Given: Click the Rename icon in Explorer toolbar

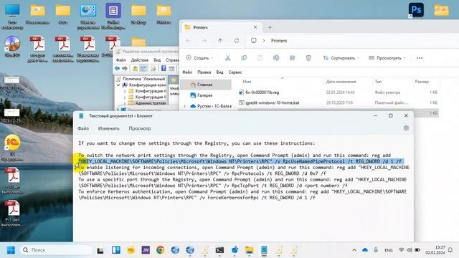Looking at the screenshot, I should click(276, 58).
